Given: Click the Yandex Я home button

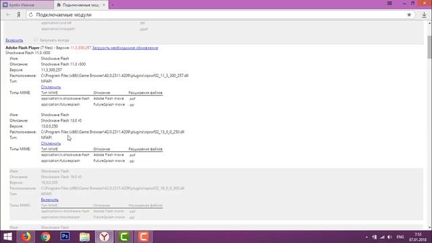Looking at the screenshot, I should pyautogui.click(x=19, y=15).
